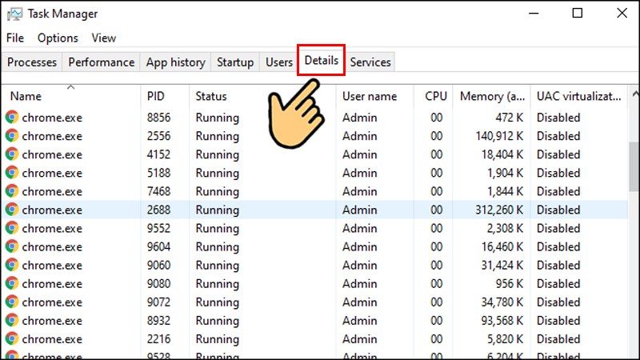Click Running status for PID 9060
Screen dimensions: 640x360
(x=217, y=266)
